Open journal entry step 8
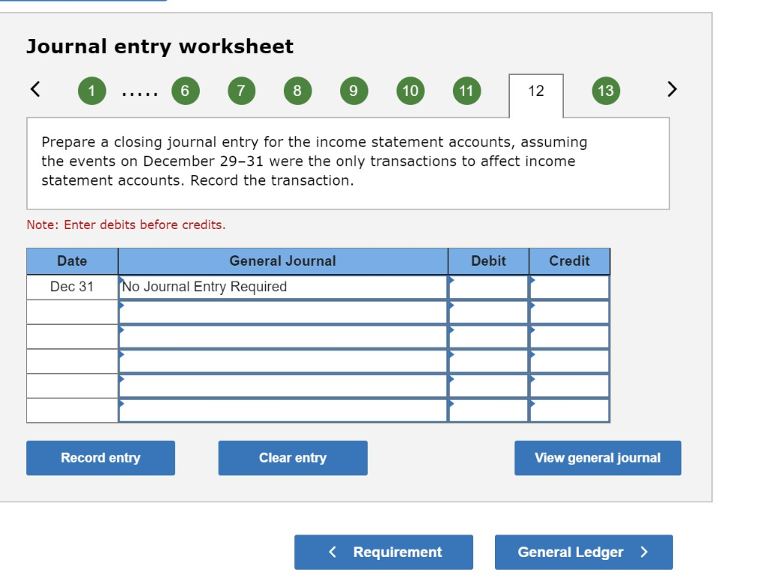 coord(297,91)
